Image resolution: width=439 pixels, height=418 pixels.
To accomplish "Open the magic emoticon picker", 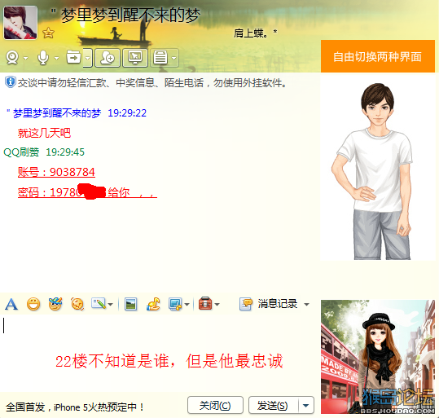I will click(55, 304).
